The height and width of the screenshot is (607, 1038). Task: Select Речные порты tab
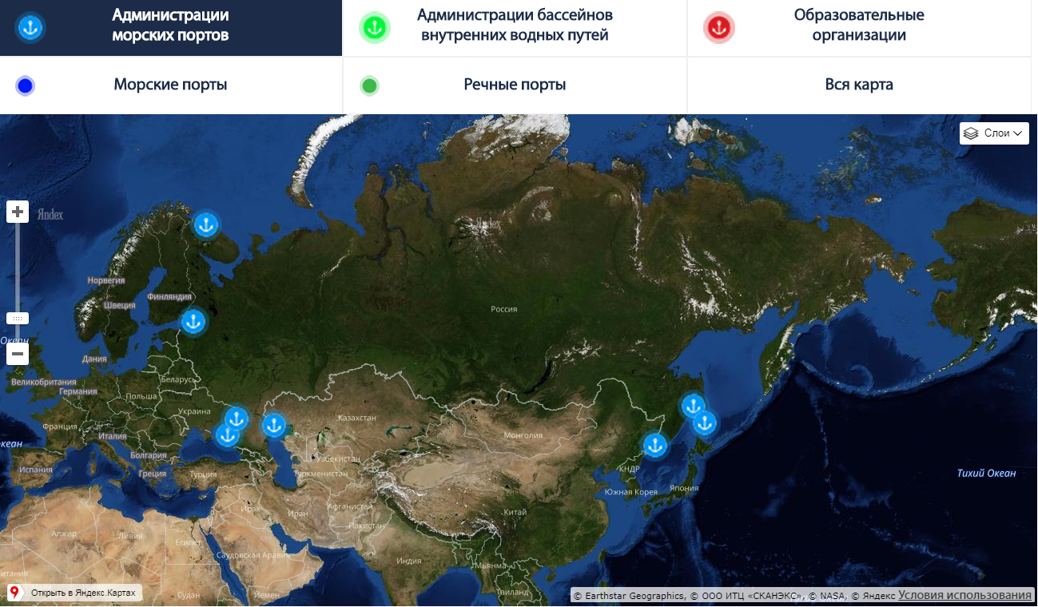515,85
